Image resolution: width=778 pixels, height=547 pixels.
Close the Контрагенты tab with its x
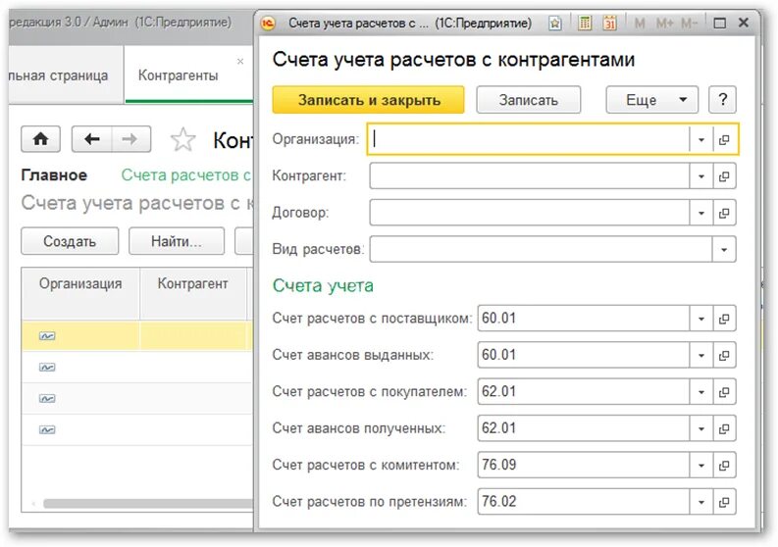pos(240,61)
